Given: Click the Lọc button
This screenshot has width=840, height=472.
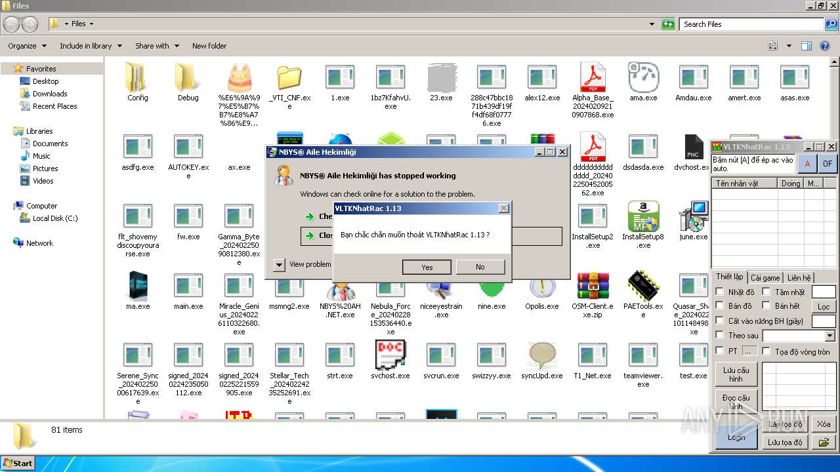Looking at the screenshot, I should tap(824, 306).
